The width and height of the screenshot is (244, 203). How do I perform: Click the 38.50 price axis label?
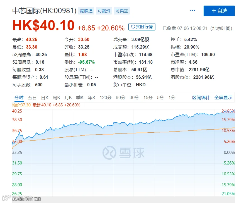pos(17,120)
